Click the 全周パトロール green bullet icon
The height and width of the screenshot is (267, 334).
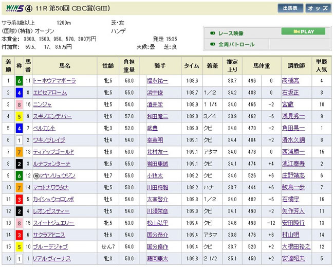click(x=213, y=44)
